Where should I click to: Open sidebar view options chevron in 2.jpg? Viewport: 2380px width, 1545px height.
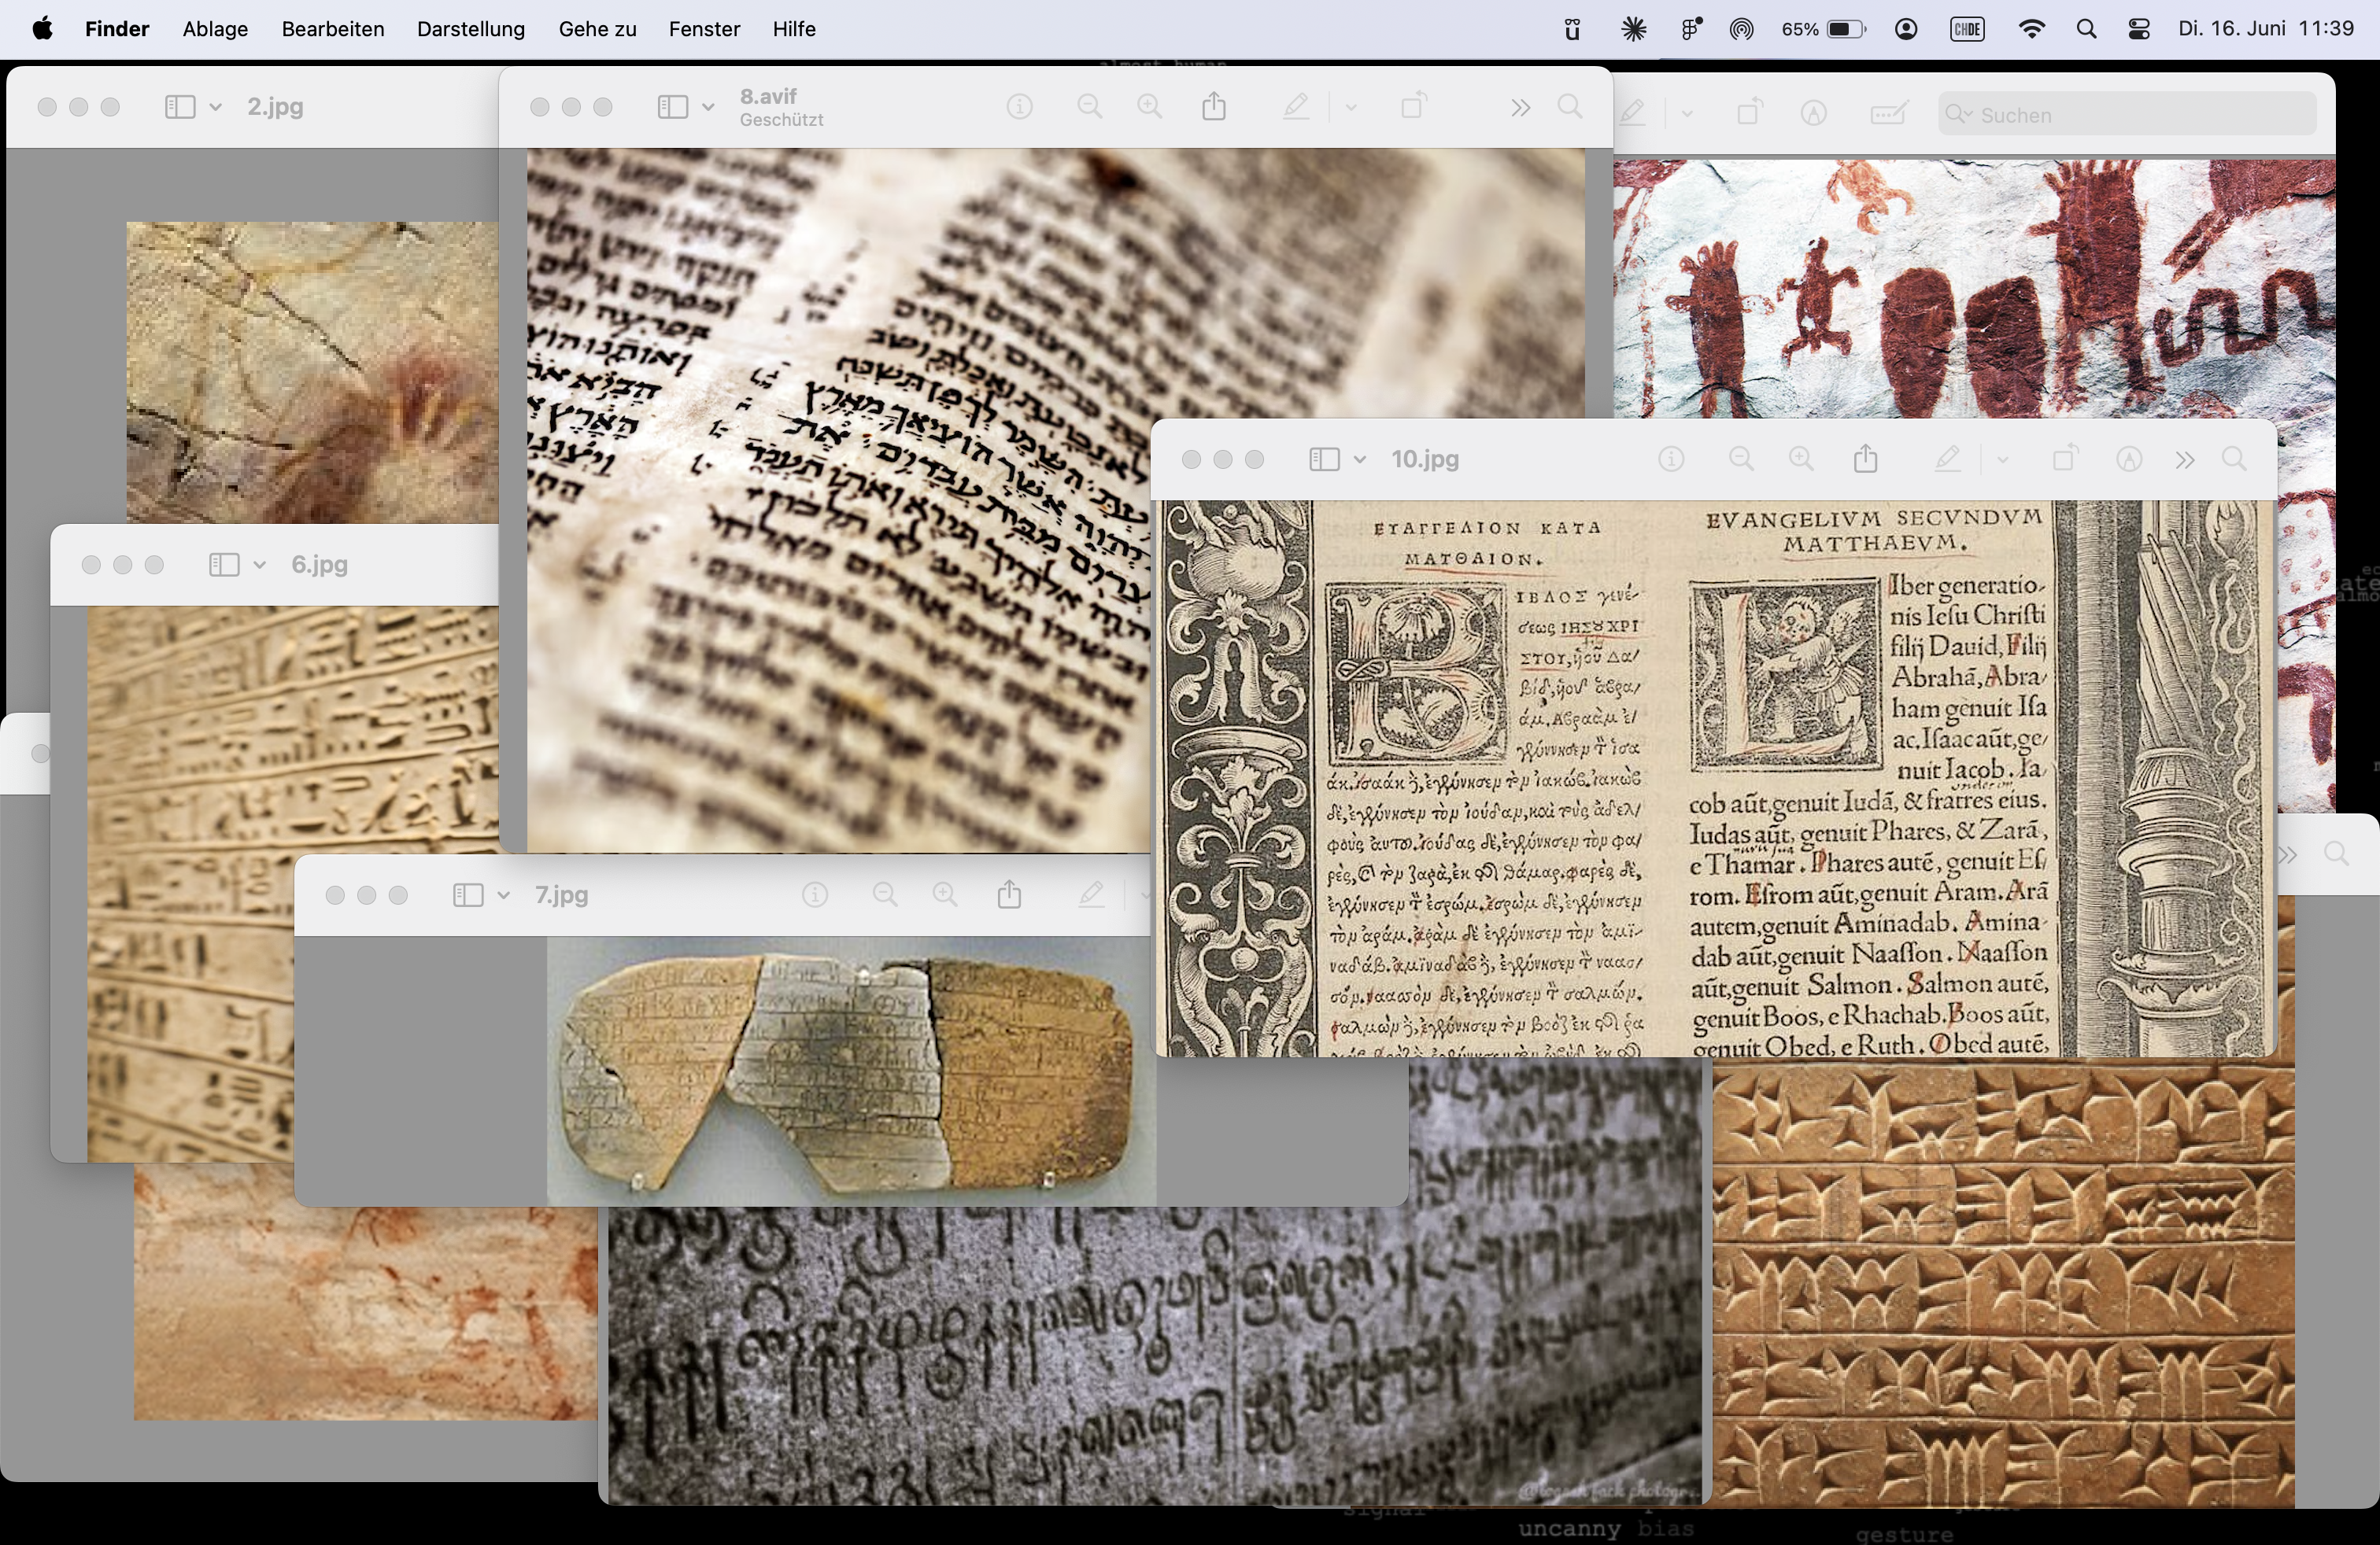click(x=215, y=107)
